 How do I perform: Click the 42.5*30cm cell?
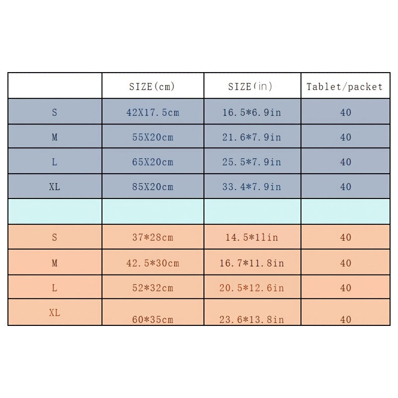[152, 263]
